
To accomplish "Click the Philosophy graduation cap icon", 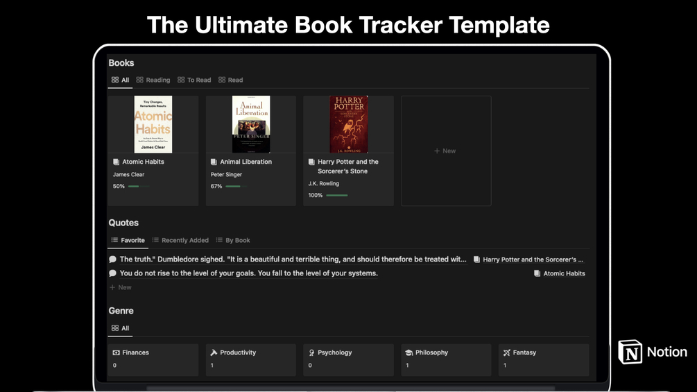I will (x=409, y=352).
